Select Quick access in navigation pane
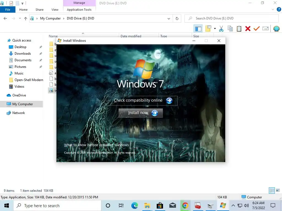The image size is (282, 211). [x=21, y=40]
